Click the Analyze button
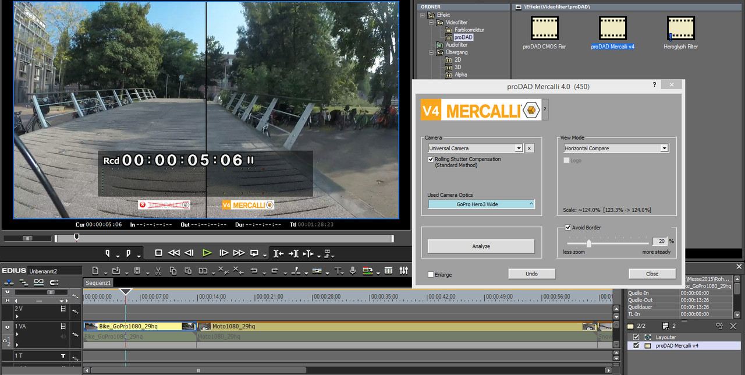The height and width of the screenshot is (375, 745). [481, 246]
